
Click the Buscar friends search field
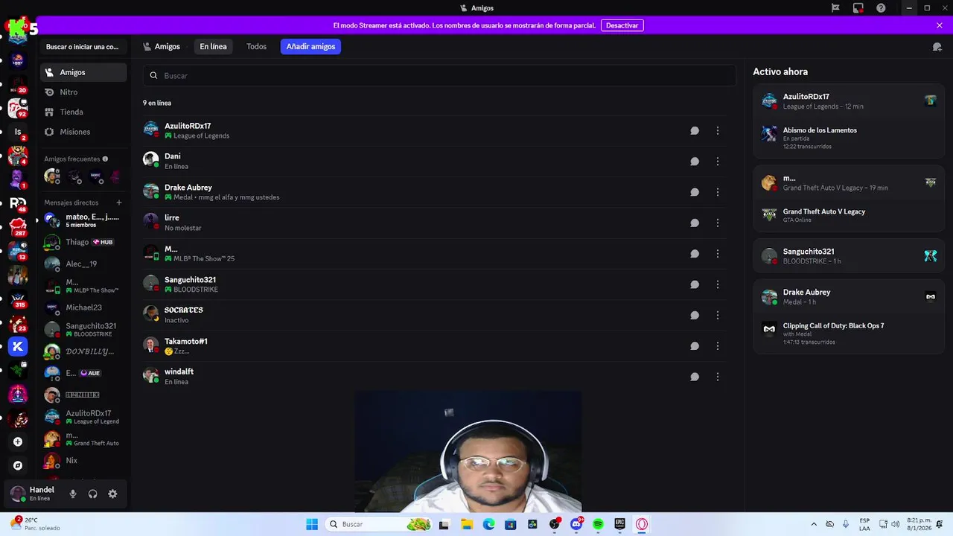coord(439,76)
